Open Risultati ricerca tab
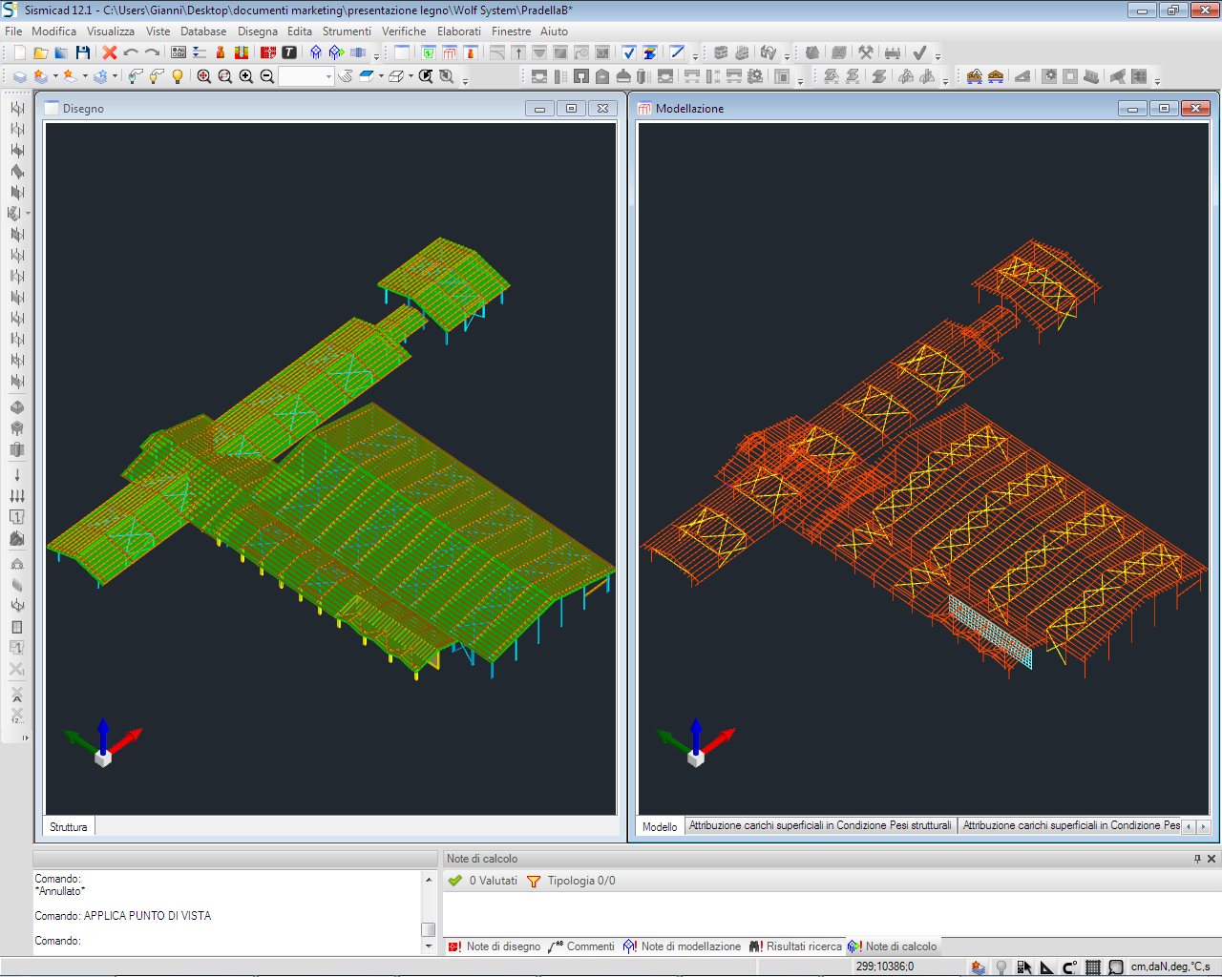Viewport: 1222px width, 977px height. point(795,946)
